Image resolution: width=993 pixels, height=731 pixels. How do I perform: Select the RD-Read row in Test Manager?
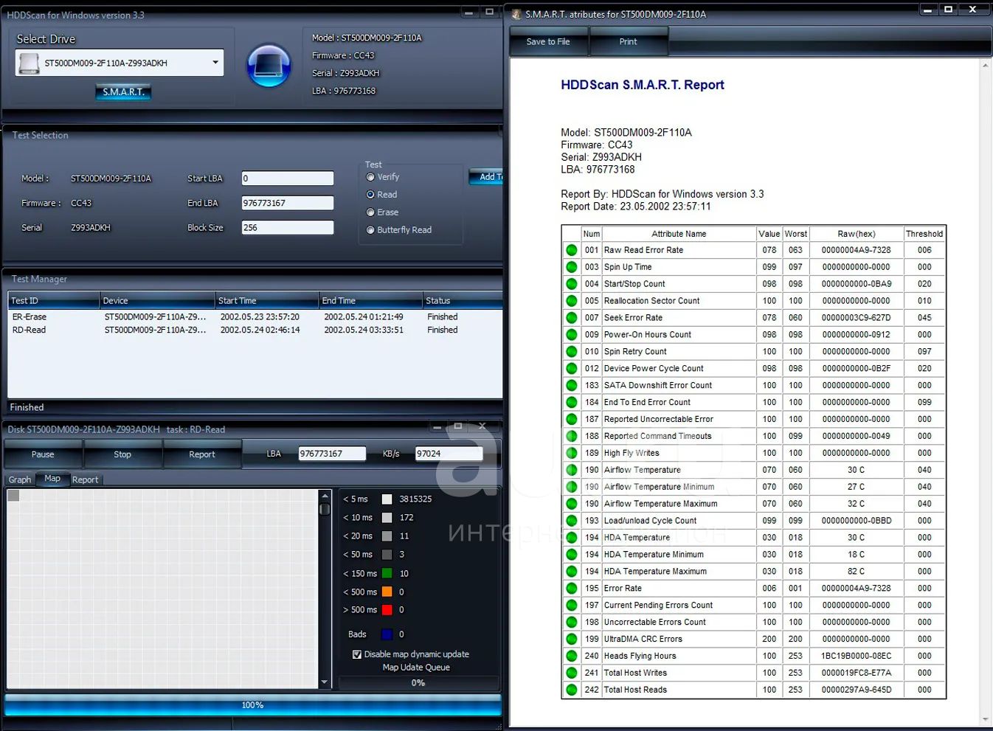[255, 330]
